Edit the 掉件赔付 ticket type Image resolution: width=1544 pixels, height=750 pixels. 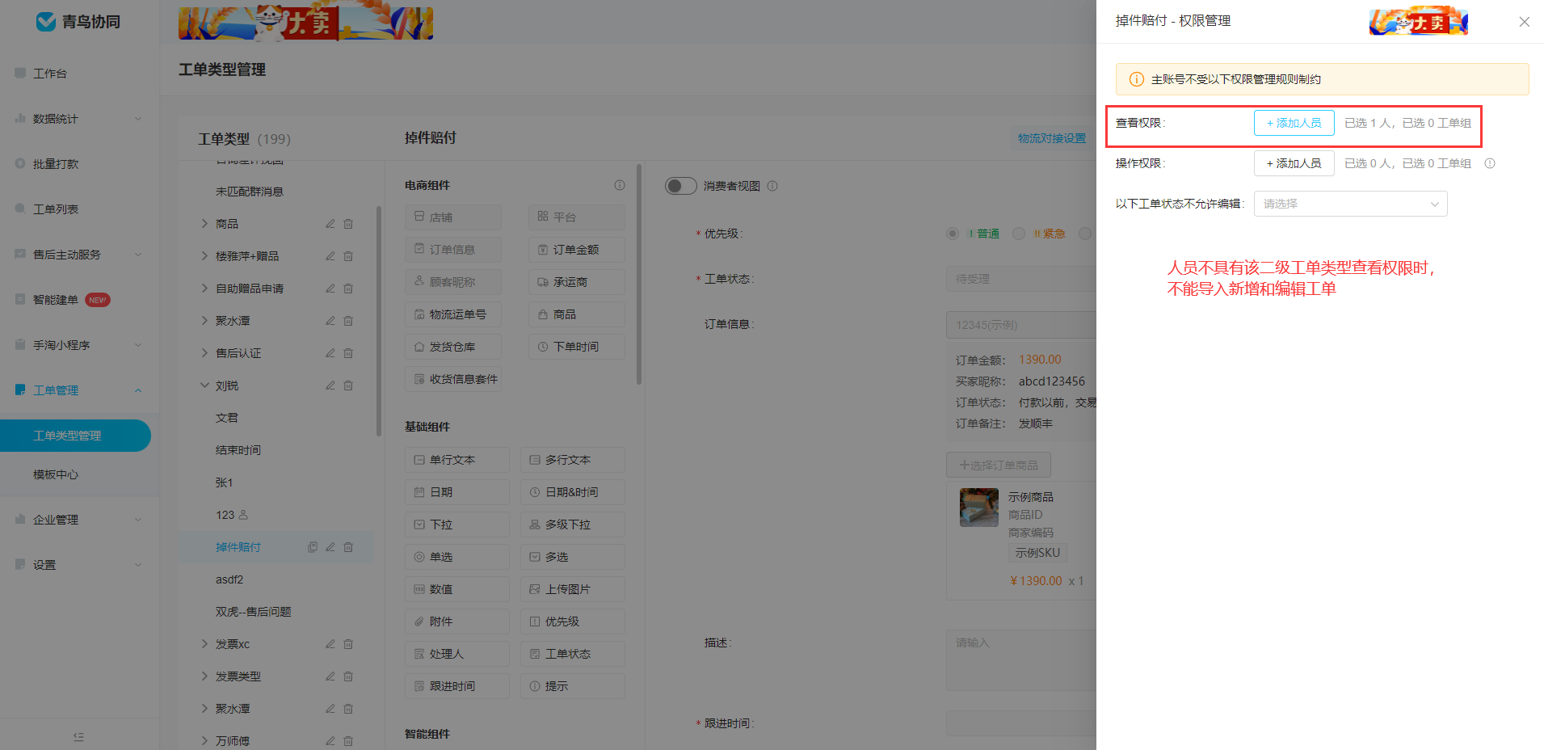tap(330, 547)
